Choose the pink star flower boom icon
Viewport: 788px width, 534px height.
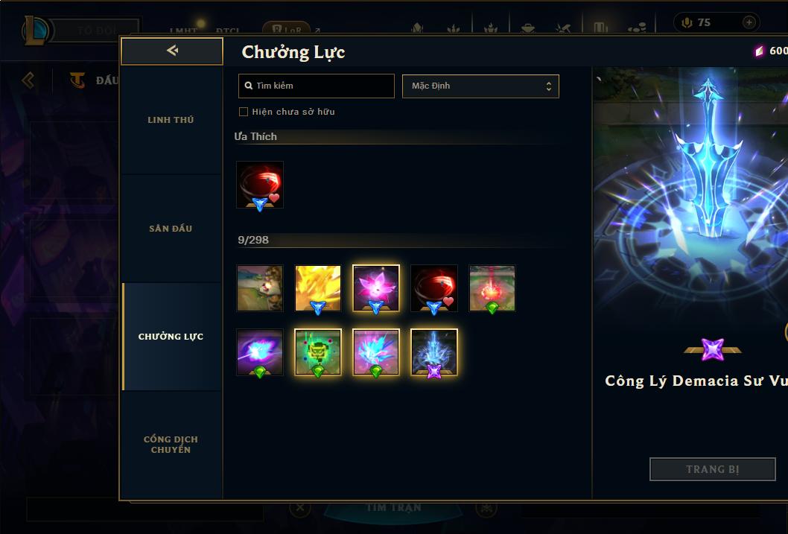[x=376, y=288]
